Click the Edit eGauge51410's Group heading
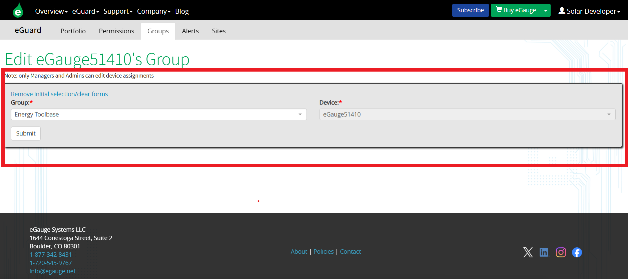 pyautogui.click(x=97, y=59)
